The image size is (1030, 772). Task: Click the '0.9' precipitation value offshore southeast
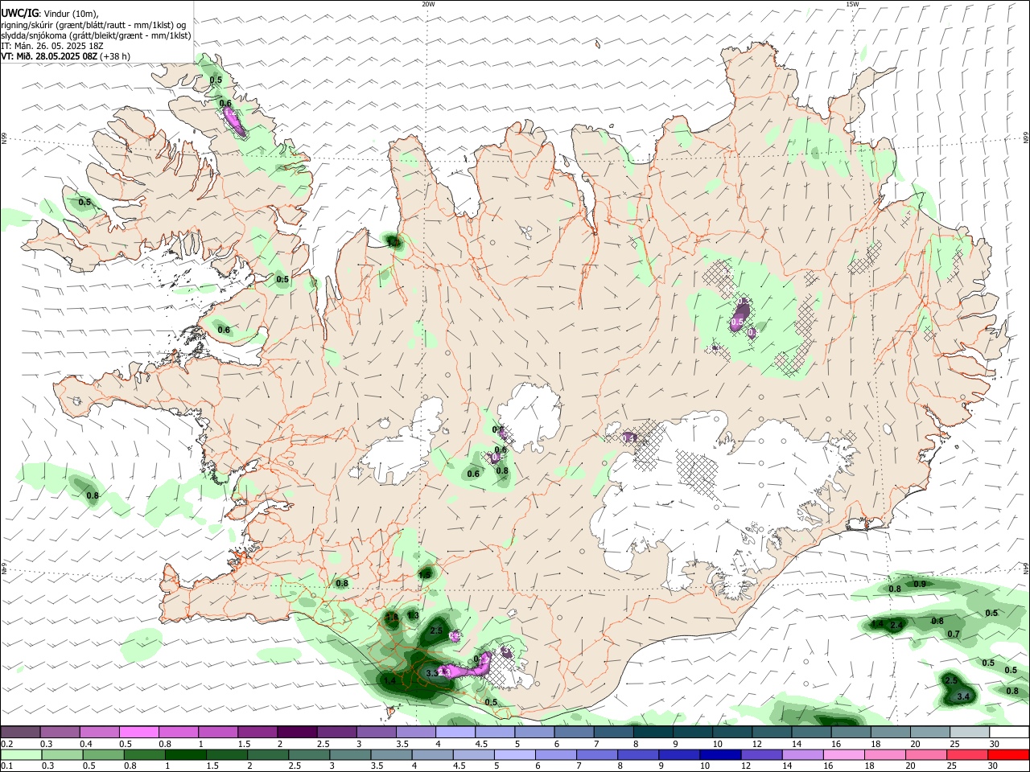[920, 584]
